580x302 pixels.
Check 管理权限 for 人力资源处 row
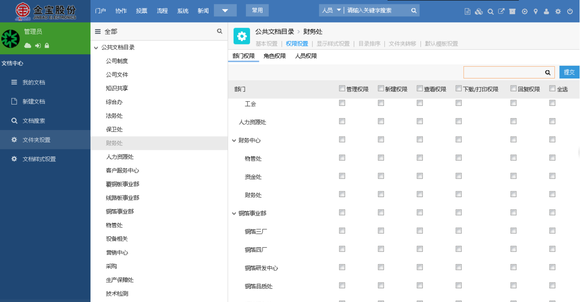[342, 121]
